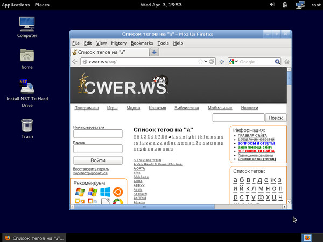
Task: Click the Firefox home button
Action: (287, 62)
